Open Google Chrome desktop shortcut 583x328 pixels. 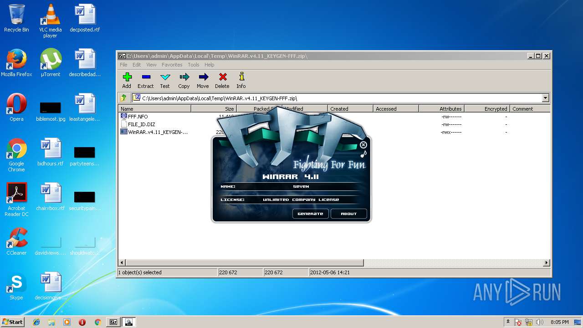point(16,155)
